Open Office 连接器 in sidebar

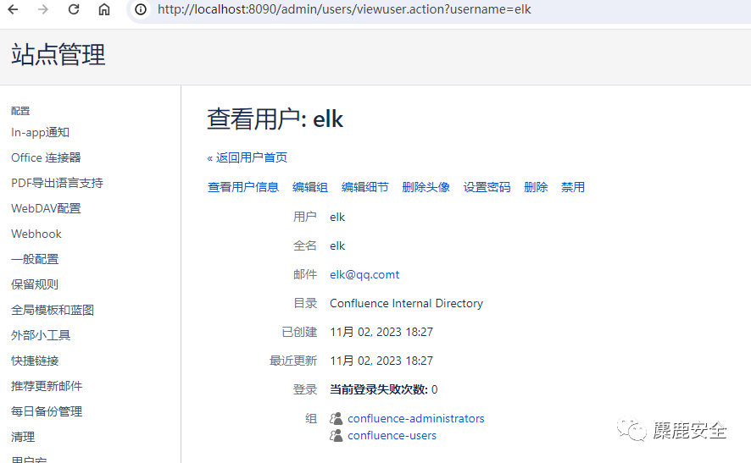point(46,157)
